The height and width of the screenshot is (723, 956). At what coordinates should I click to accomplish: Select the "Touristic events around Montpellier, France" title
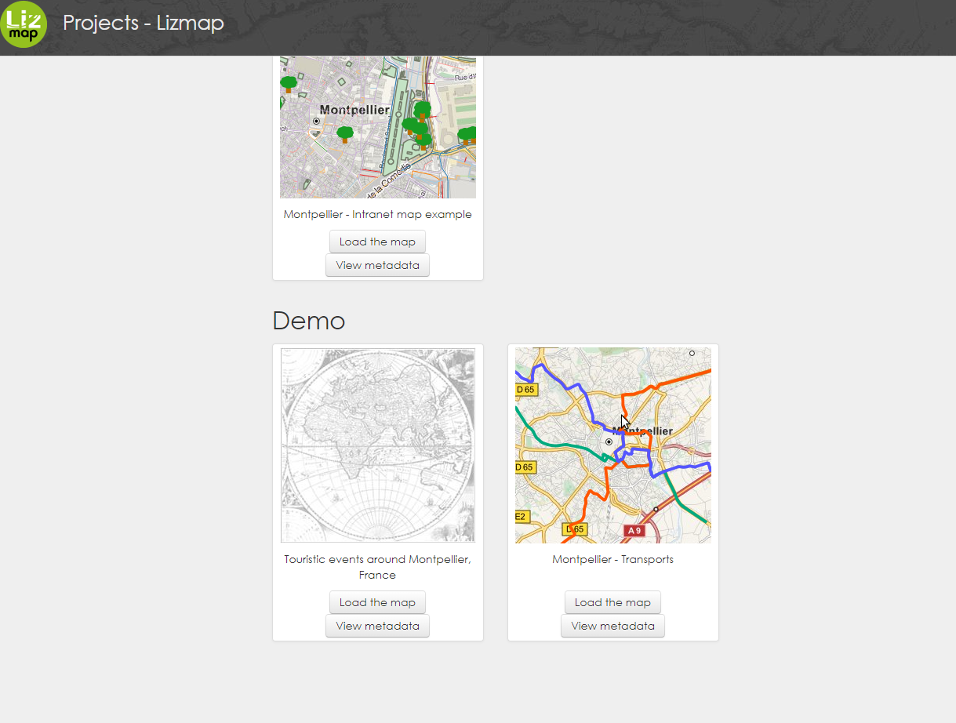point(377,566)
